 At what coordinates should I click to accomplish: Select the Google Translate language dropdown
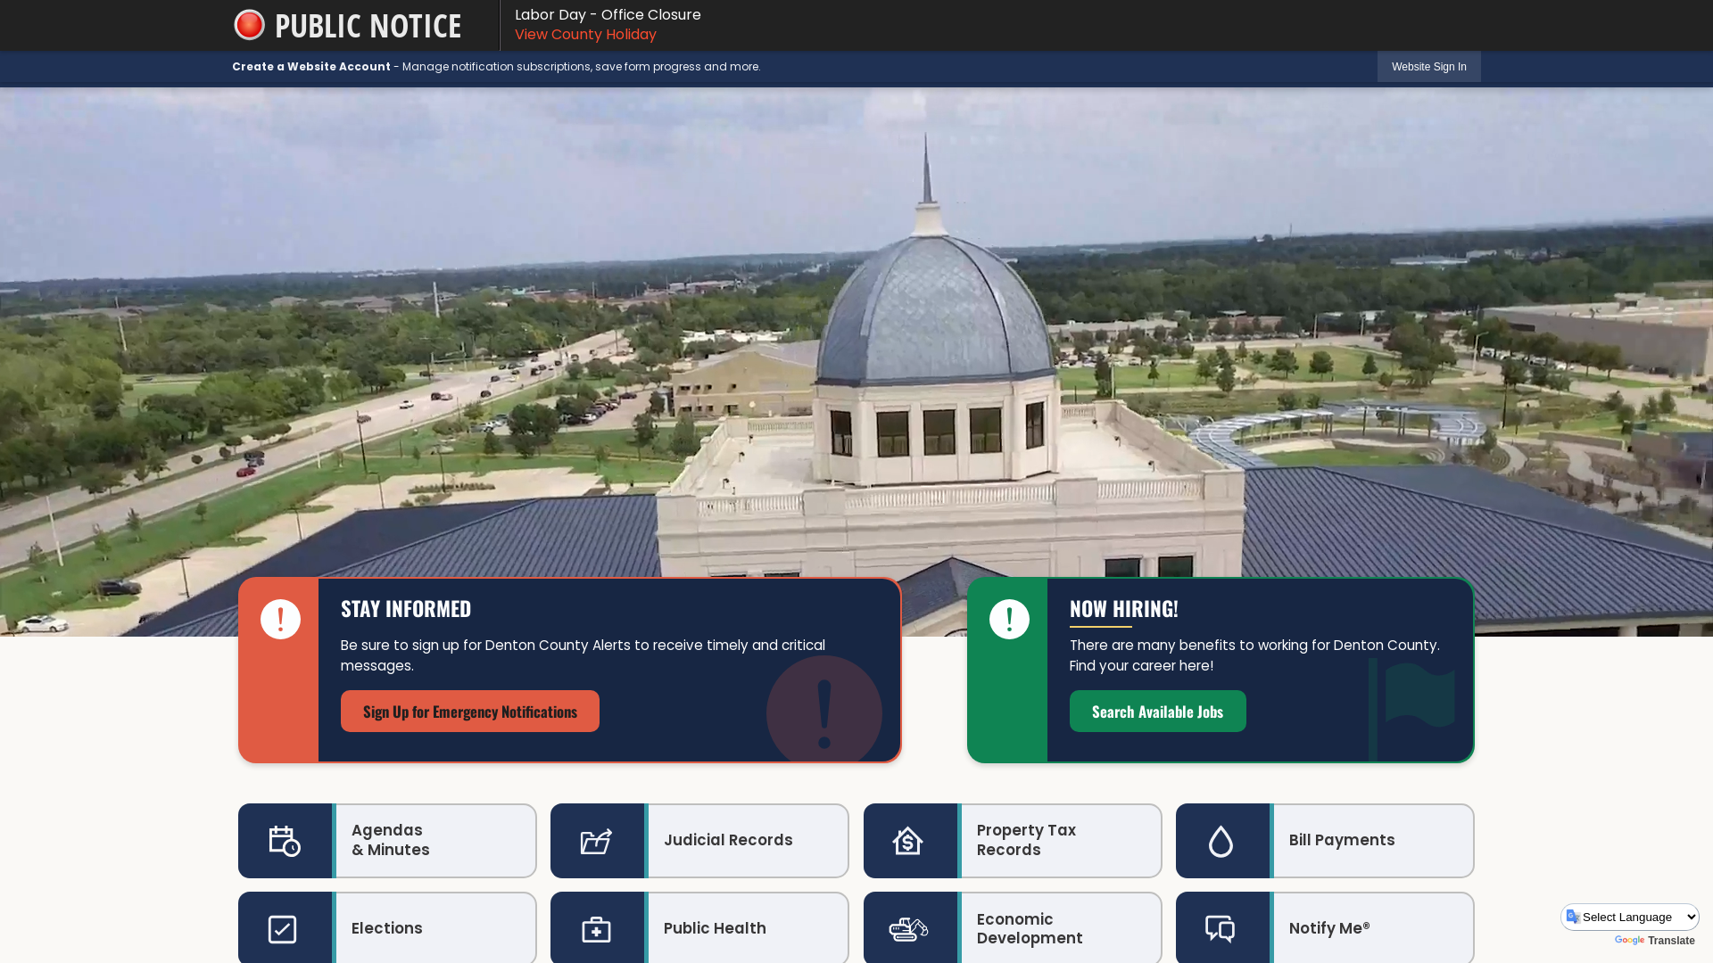pos(1631,916)
